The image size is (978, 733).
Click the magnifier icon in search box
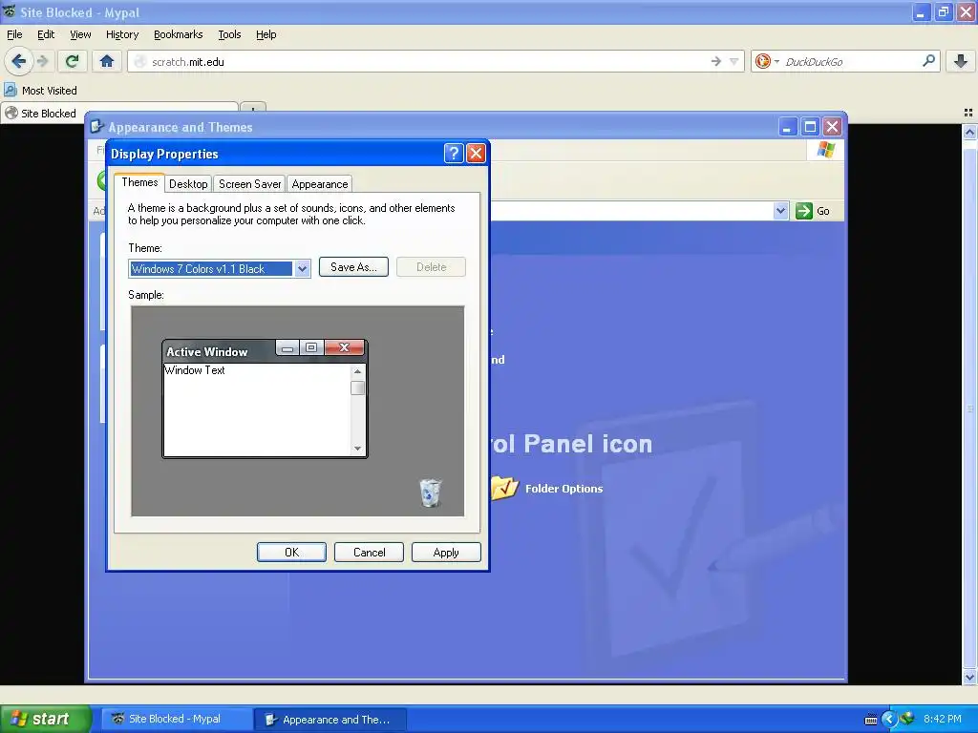coord(928,60)
